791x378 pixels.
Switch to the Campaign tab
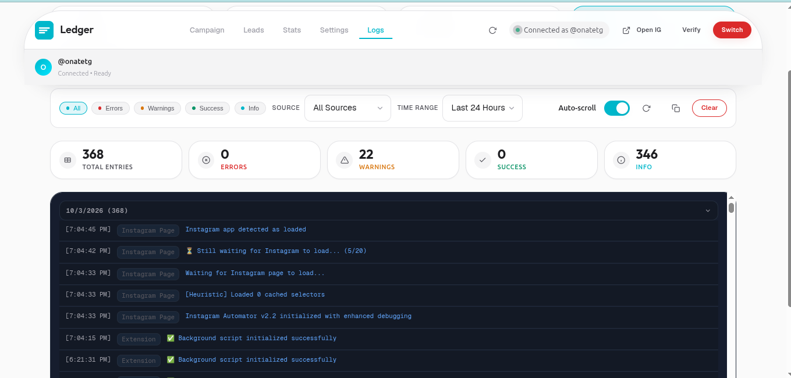coord(207,30)
